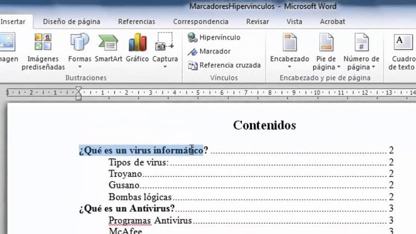Open the Diseño de página tab
The image size is (416, 234).
pyautogui.click(x=72, y=22)
